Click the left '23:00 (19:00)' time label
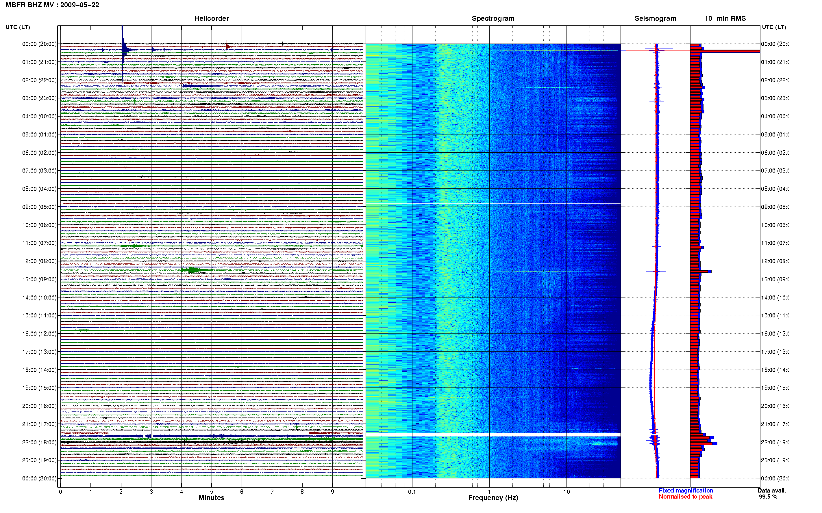The image size is (822, 513). click(39, 460)
